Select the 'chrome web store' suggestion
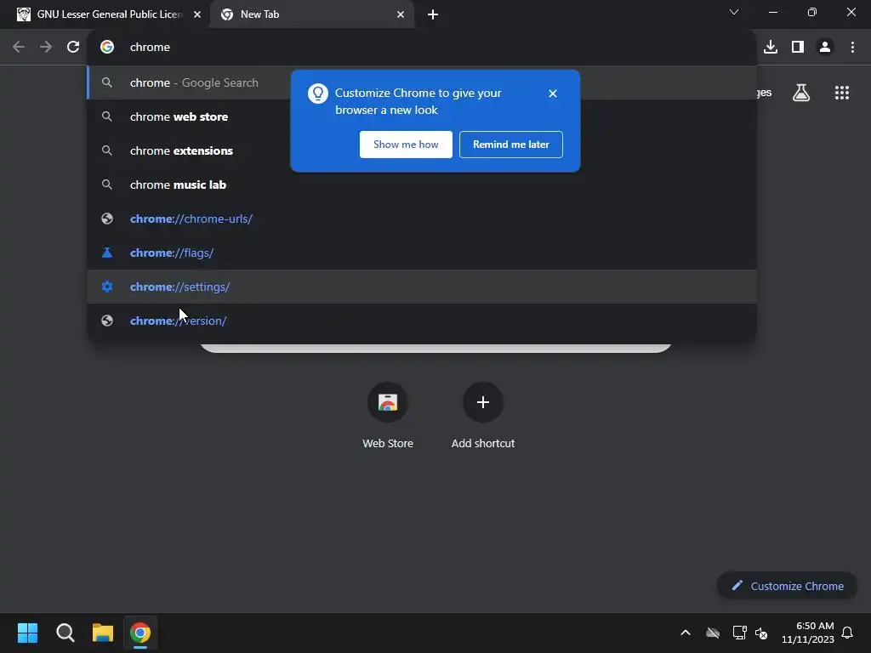Screen dimensions: 871x653 [422, 116]
